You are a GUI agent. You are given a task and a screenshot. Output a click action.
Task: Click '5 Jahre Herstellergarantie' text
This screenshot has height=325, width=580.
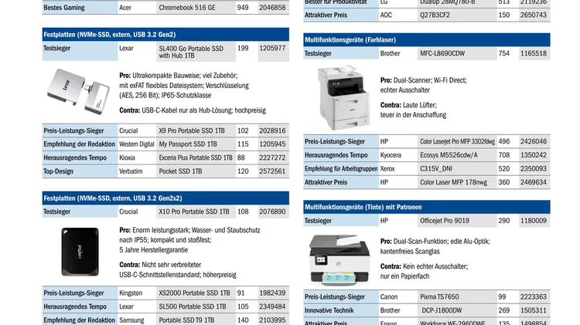pyautogui.click(x=154, y=250)
